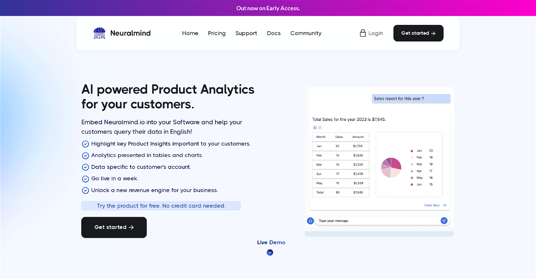Collapse results with View less chevron
The height and width of the screenshot is (279, 536).
point(444,205)
